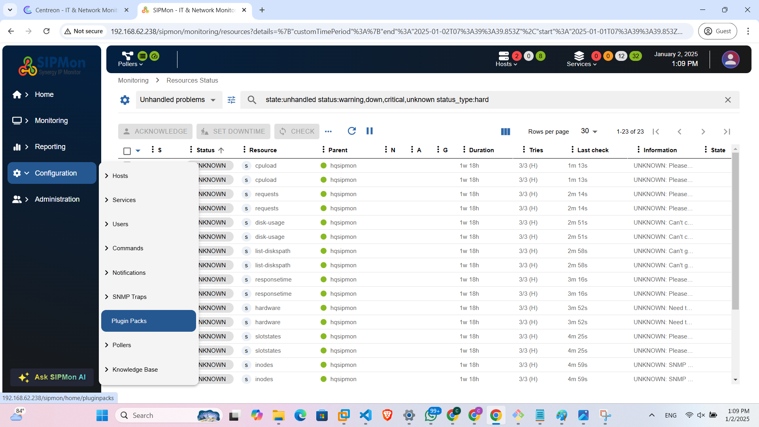Open the Pollers status icon
759x427 pixels.
128,56
